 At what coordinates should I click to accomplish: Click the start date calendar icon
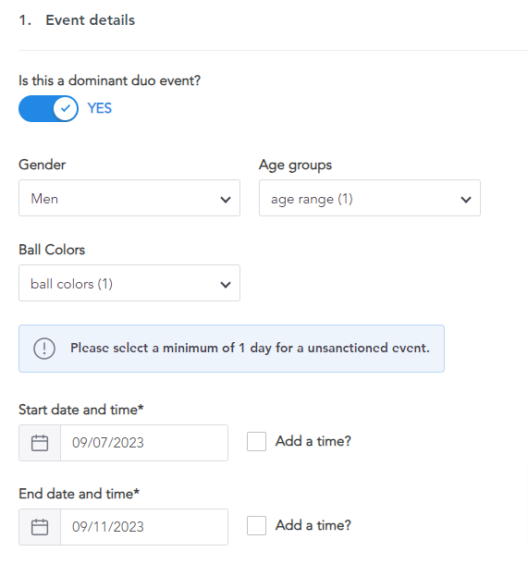40,443
